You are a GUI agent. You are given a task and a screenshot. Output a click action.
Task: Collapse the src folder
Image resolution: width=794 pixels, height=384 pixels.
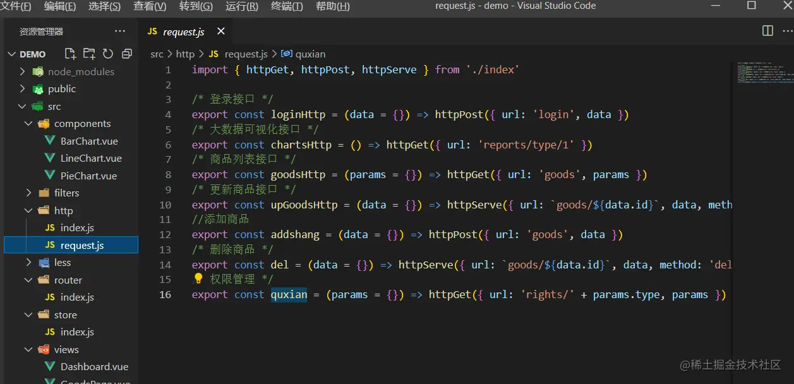pyautogui.click(x=23, y=106)
